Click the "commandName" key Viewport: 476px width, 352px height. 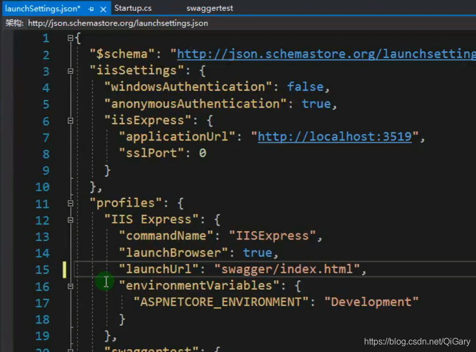click(166, 236)
